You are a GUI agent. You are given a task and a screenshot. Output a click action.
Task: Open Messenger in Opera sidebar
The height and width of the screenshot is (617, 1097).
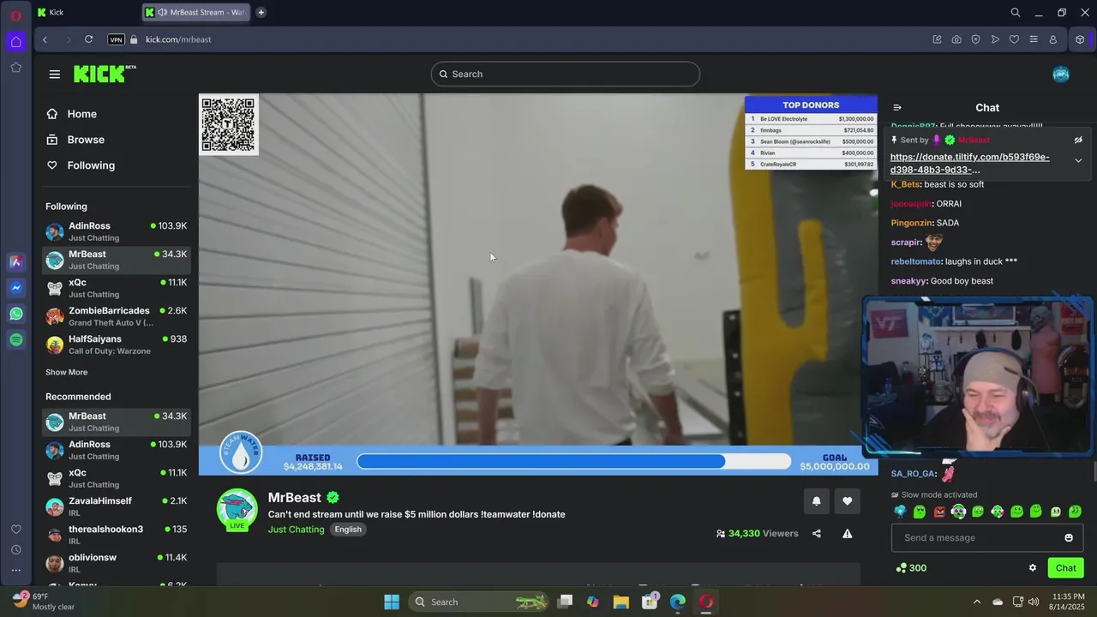(16, 288)
